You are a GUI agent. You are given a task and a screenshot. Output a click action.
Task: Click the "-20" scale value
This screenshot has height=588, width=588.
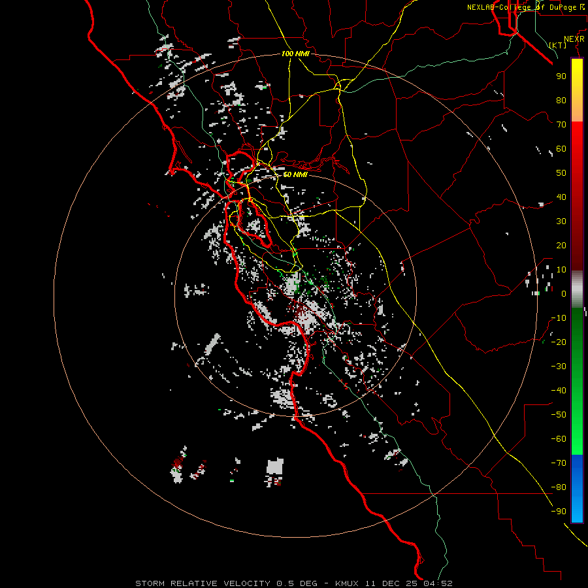pyautogui.click(x=559, y=342)
